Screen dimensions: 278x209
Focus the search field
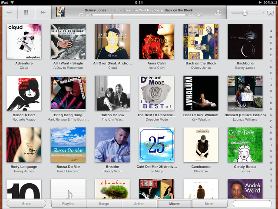[x=252, y=204]
